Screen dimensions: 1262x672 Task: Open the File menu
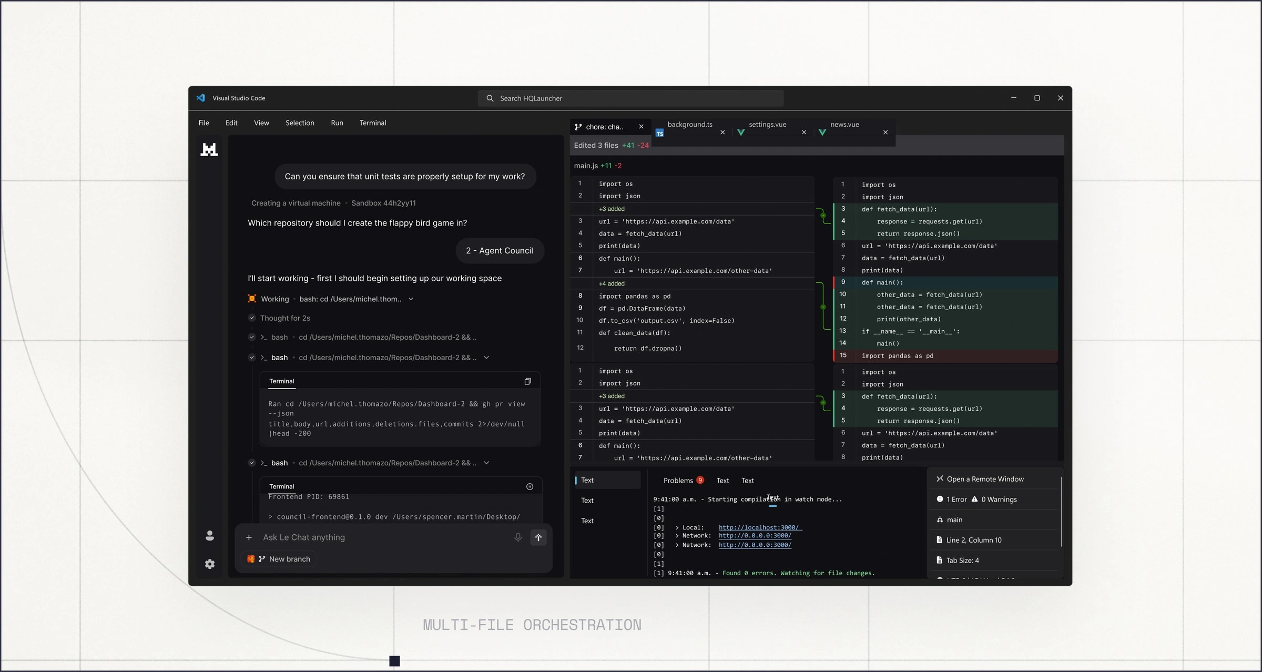tap(203, 123)
